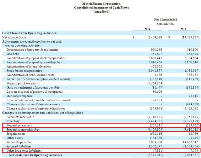Select the (9,375,189) inventory value

pyautogui.click(x=191, y=121)
